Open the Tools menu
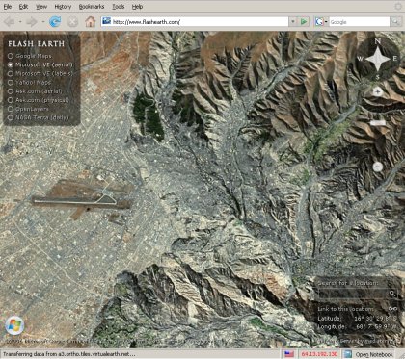Viewport: 405px width, 359px height. click(x=118, y=7)
